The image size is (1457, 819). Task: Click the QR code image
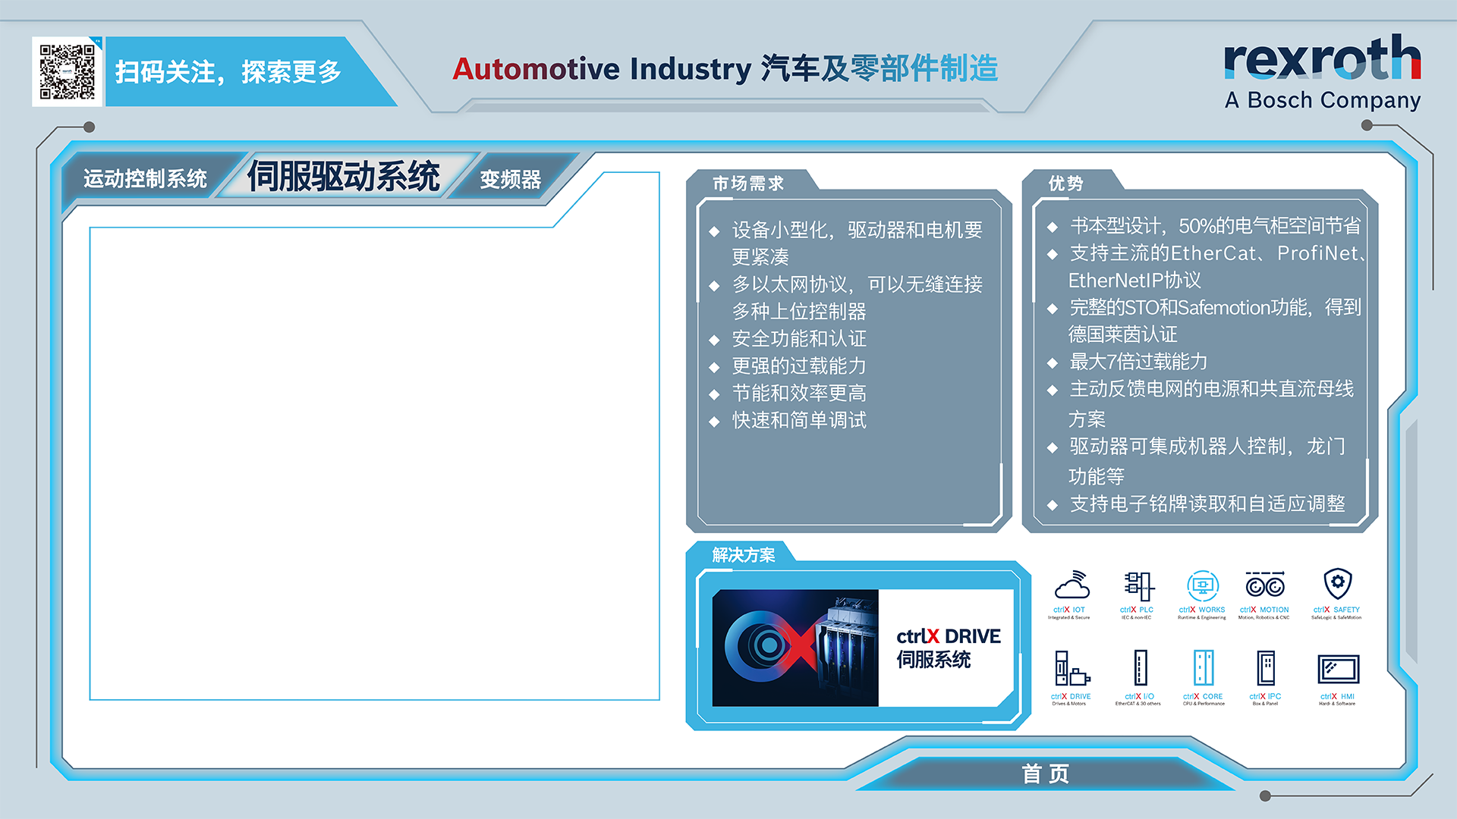pos(67,71)
